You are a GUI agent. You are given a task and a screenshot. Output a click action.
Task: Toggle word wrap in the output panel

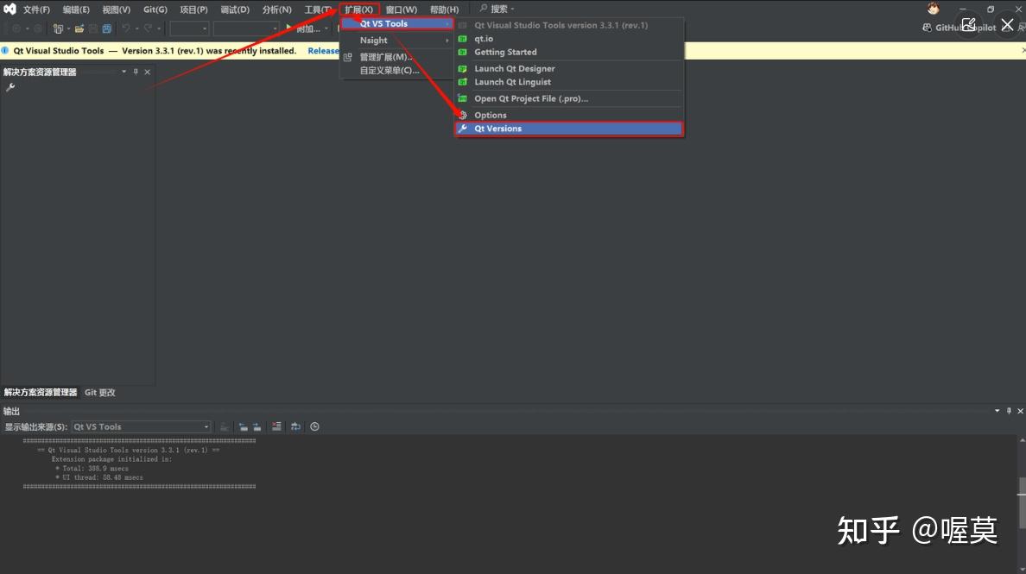[x=295, y=426]
